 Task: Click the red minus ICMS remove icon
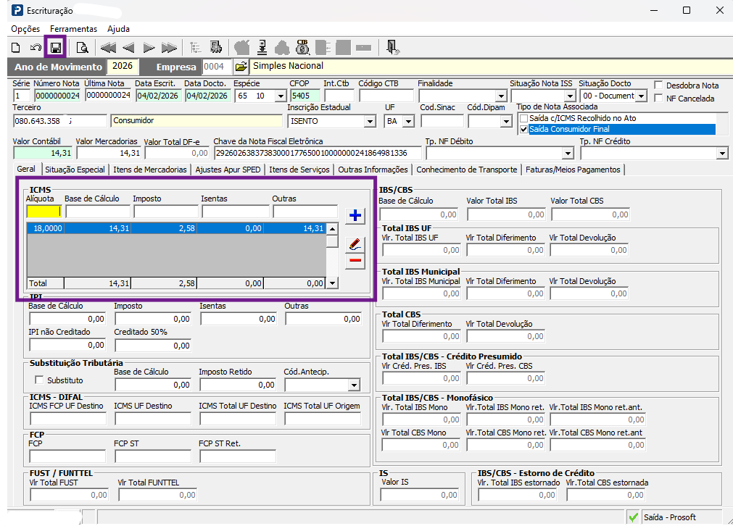point(355,261)
